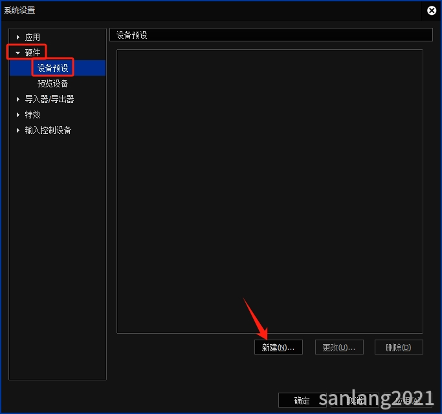This screenshot has width=442, height=414.
Task: Click the 取消 button behind the watermark
Action: 355,400
